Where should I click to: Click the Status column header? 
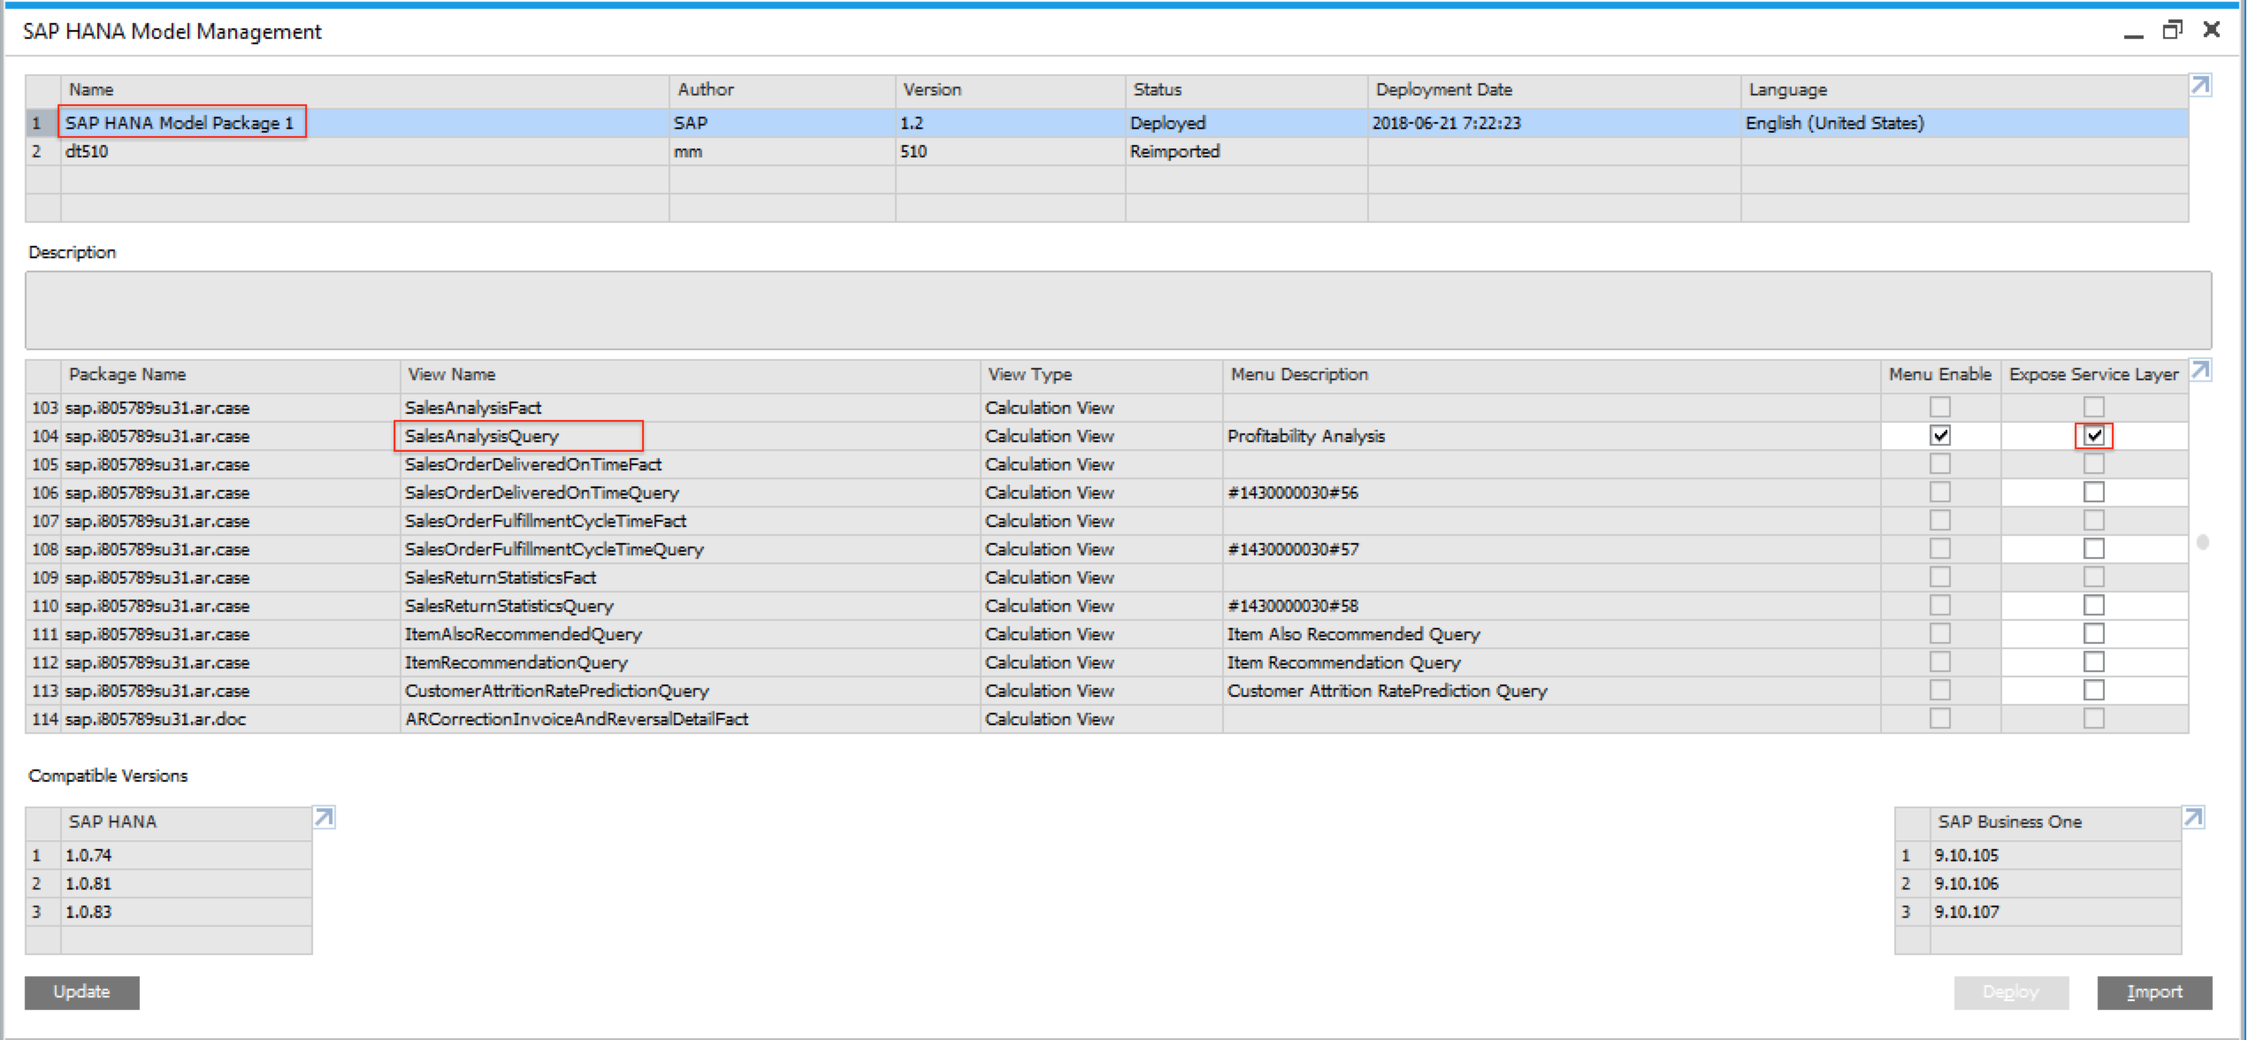point(1247,90)
